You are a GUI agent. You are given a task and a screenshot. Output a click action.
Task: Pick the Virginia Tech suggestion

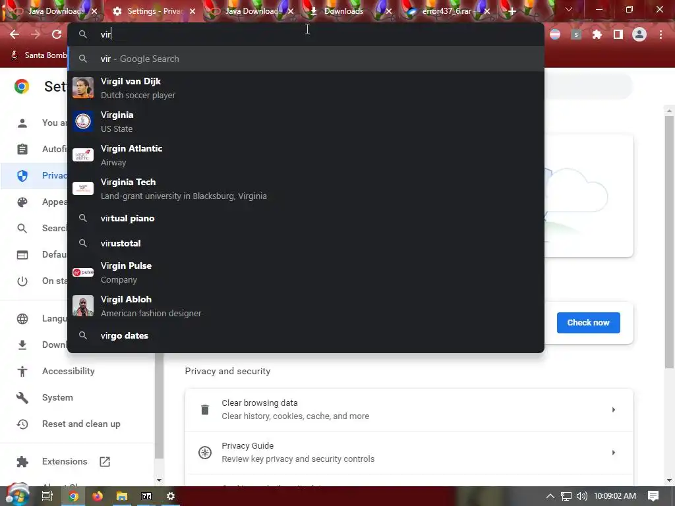(x=306, y=188)
